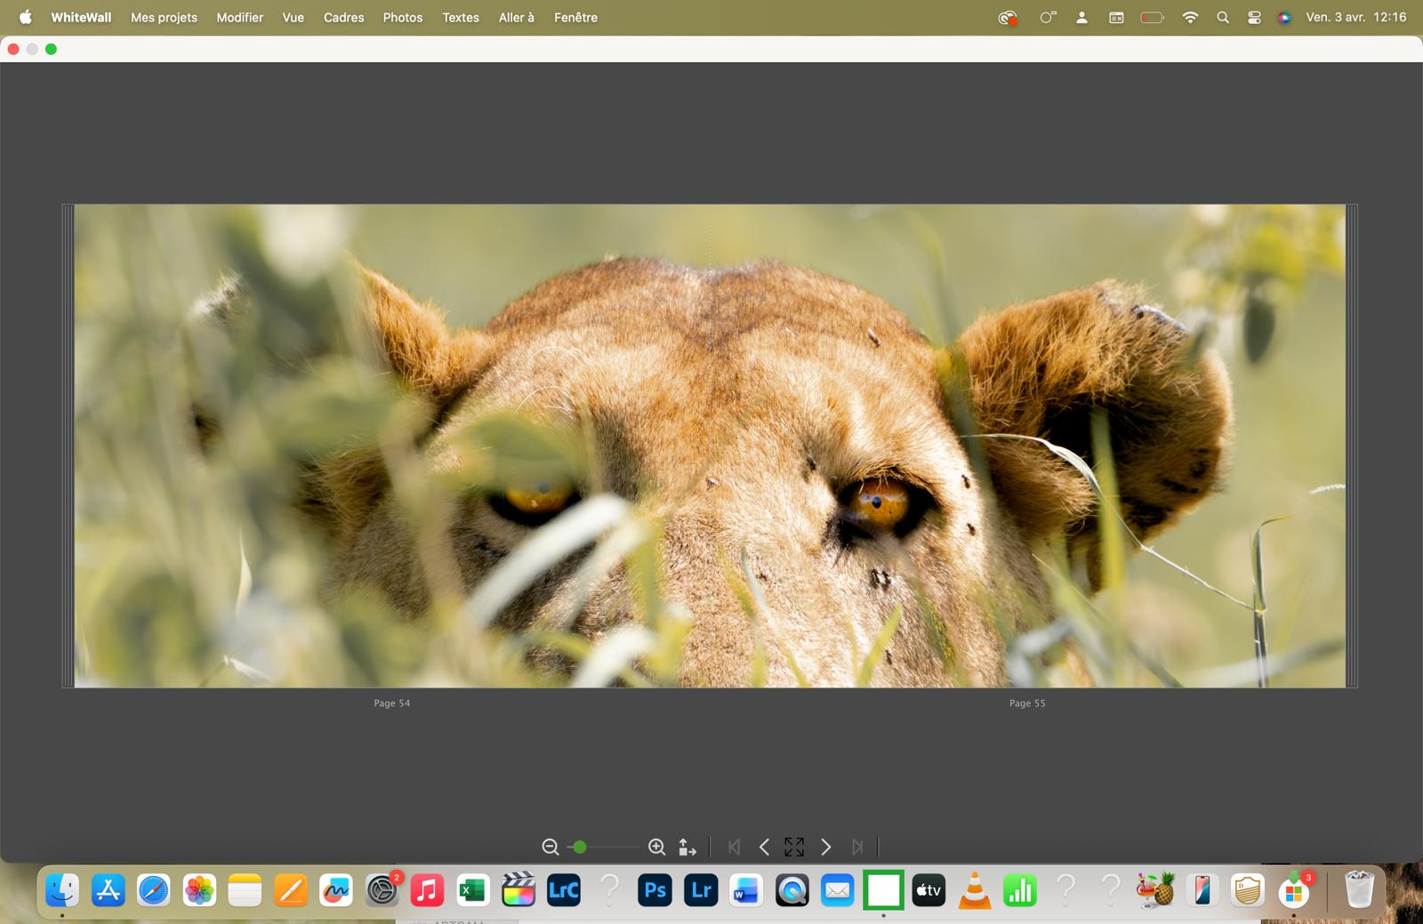This screenshot has width=1423, height=924.
Task: Open Lightroom Classic from the Dock
Action: [564, 890]
